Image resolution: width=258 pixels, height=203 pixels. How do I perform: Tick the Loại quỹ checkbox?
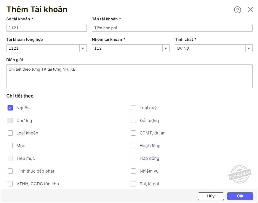click(134, 108)
